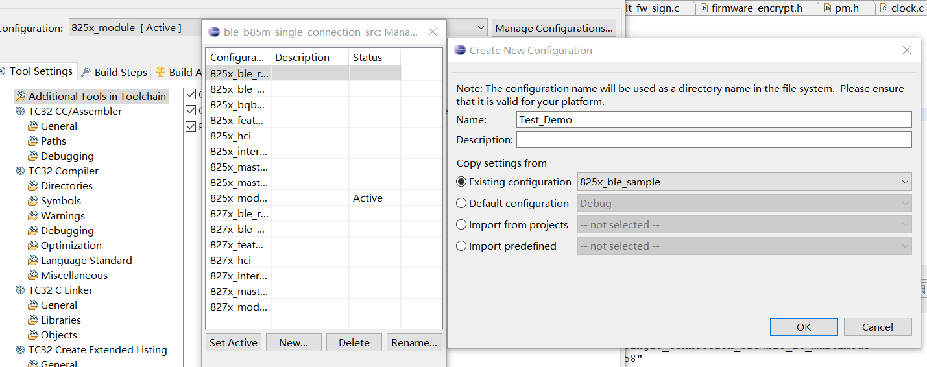Choose the Import from projects option

(461, 225)
